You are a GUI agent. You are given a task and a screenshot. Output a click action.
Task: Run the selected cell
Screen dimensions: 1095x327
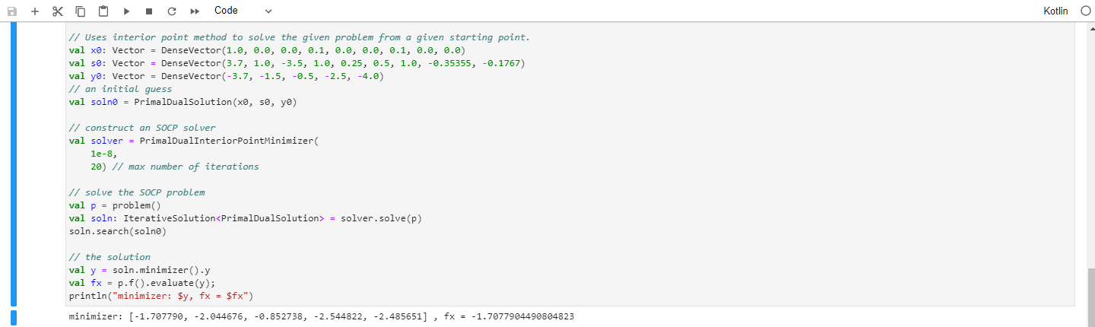tap(126, 11)
